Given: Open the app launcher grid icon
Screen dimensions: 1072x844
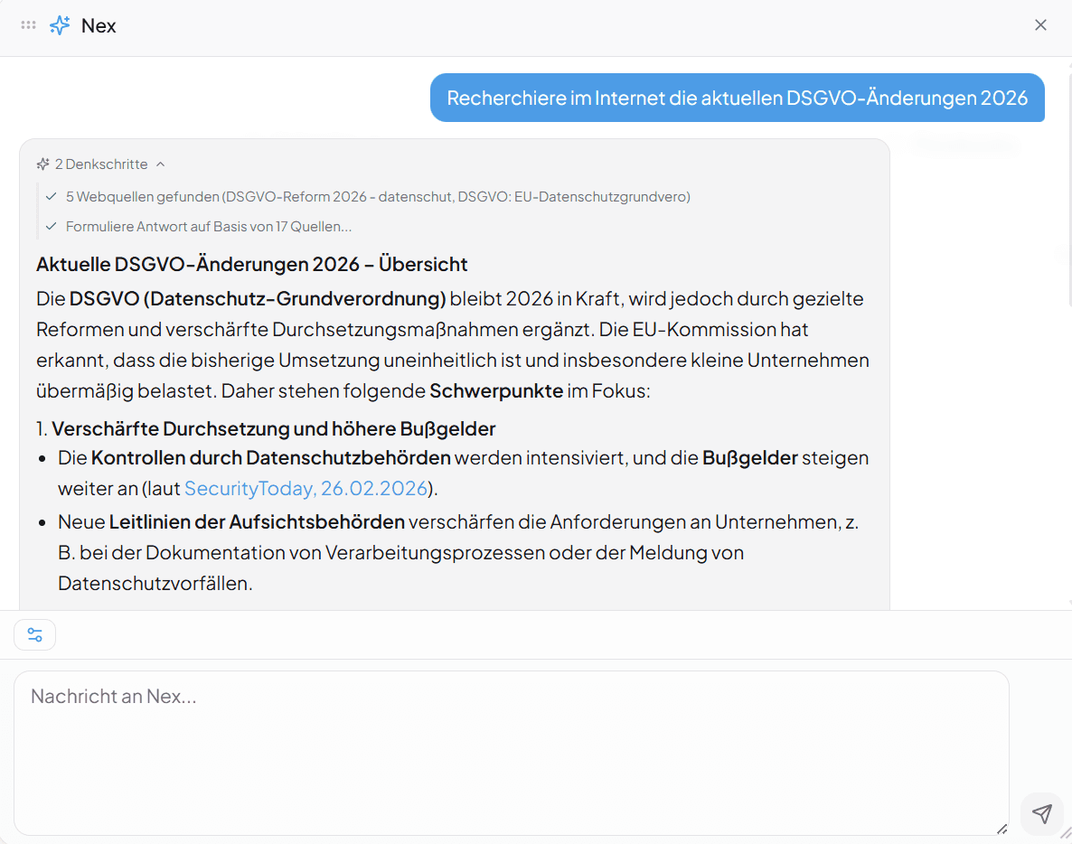Looking at the screenshot, I should (27, 24).
